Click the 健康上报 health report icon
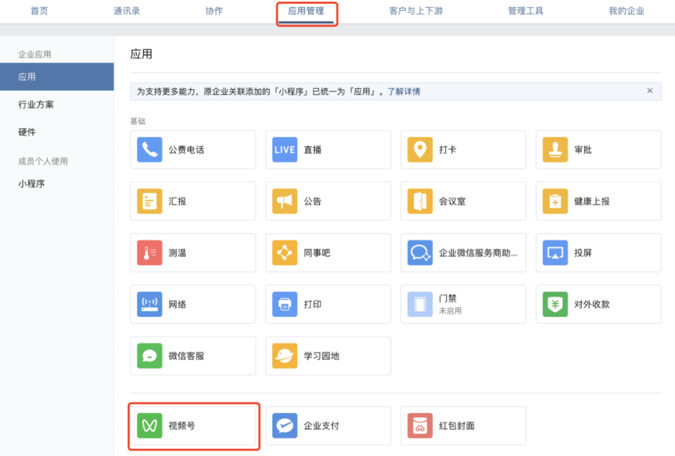This screenshot has width=675, height=456. (x=597, y=201)
